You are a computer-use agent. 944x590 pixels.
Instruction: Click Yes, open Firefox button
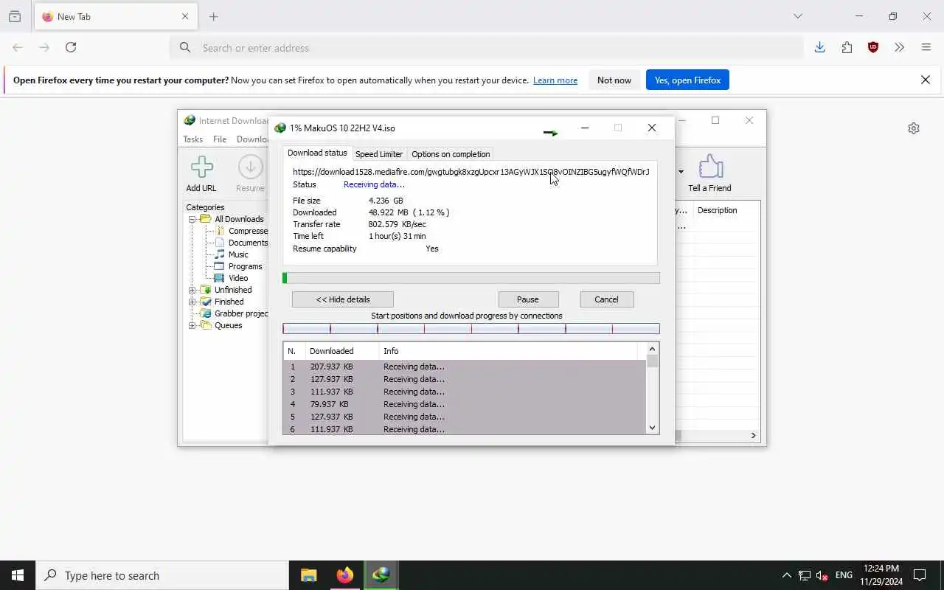pos(687,80)
